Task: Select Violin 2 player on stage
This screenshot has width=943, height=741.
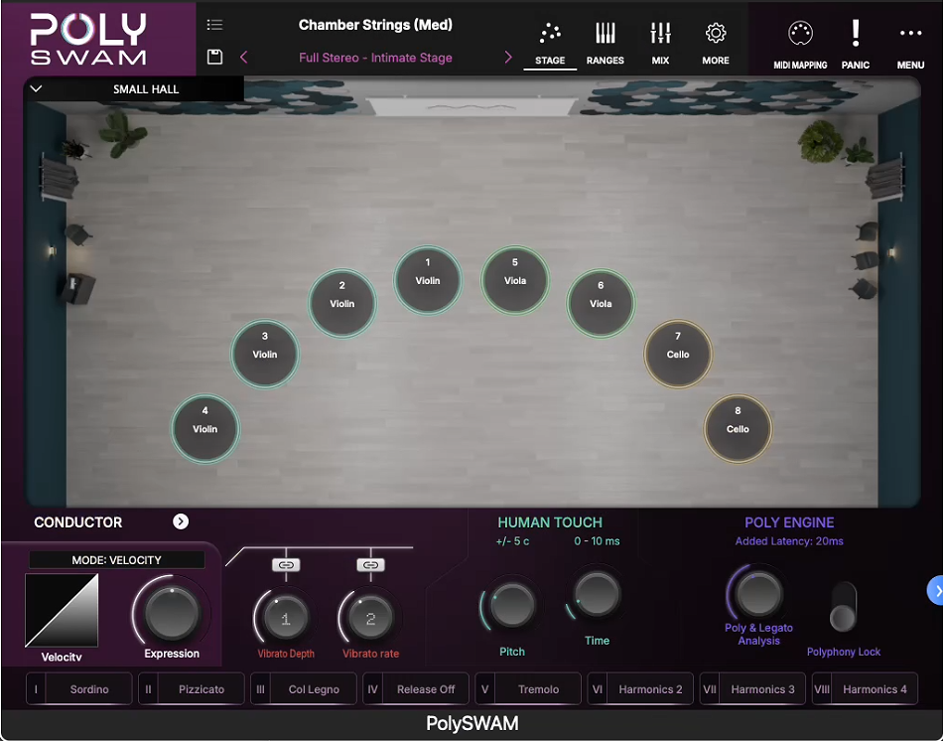Action: [342, 303]
